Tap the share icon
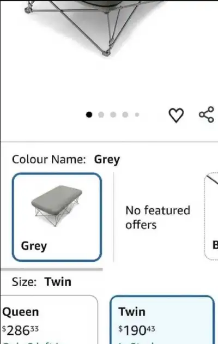Screen dimensions: 218x344 pos(207,114)
